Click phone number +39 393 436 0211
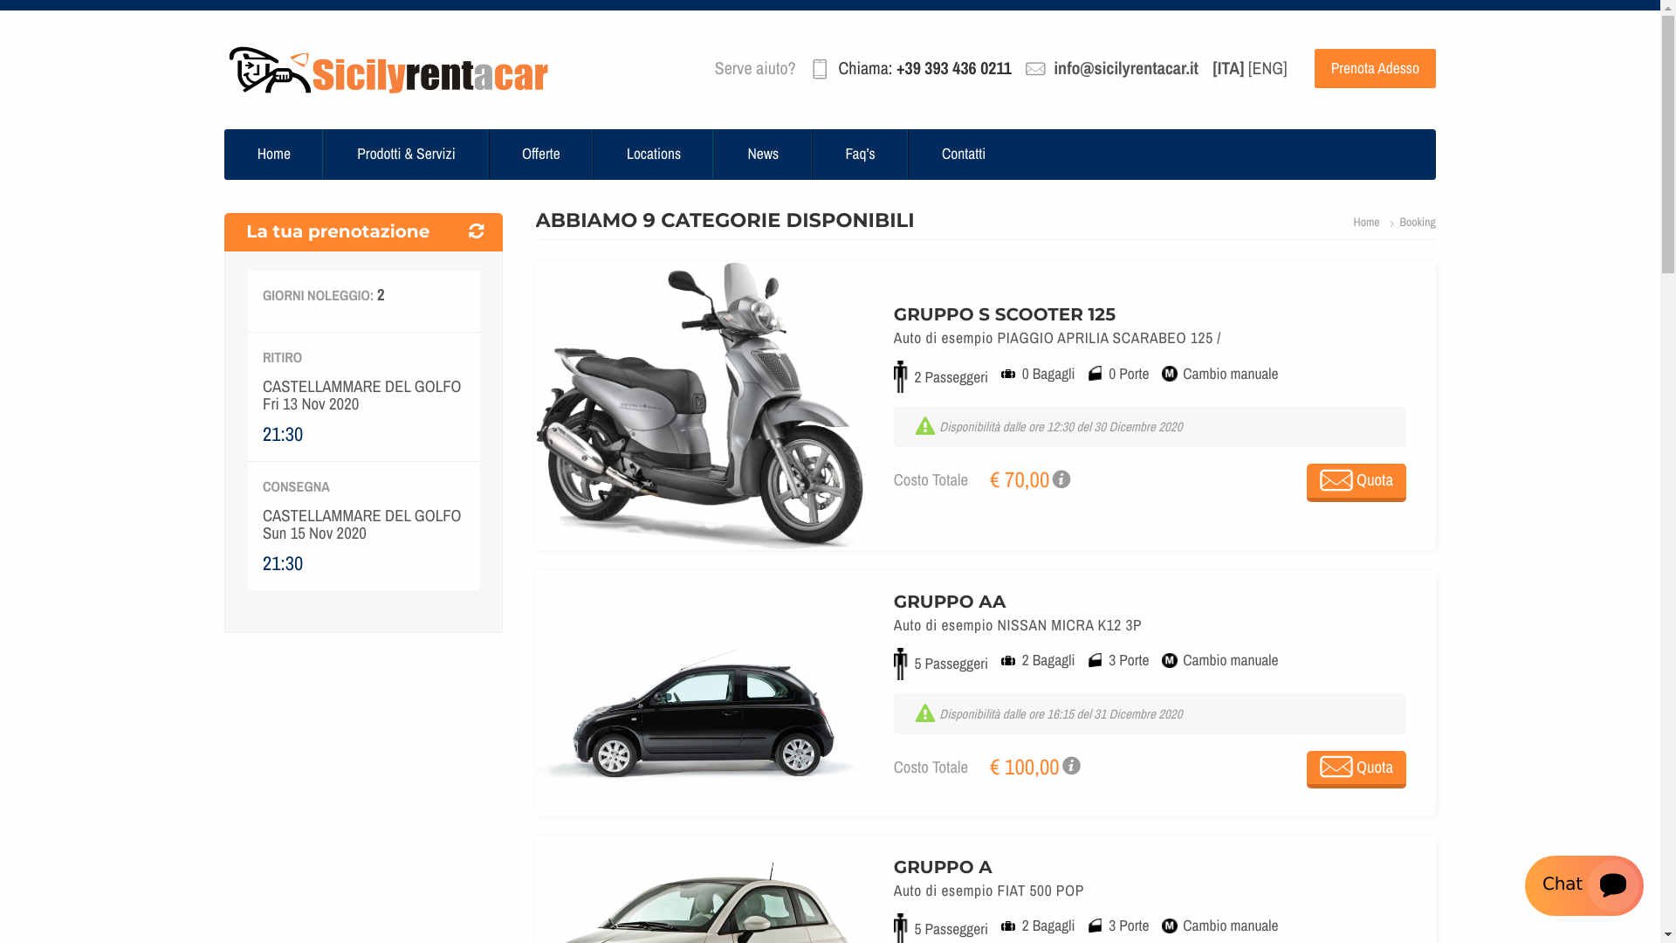The height and width of the screenshot is (943, 1676). [954, 68]
